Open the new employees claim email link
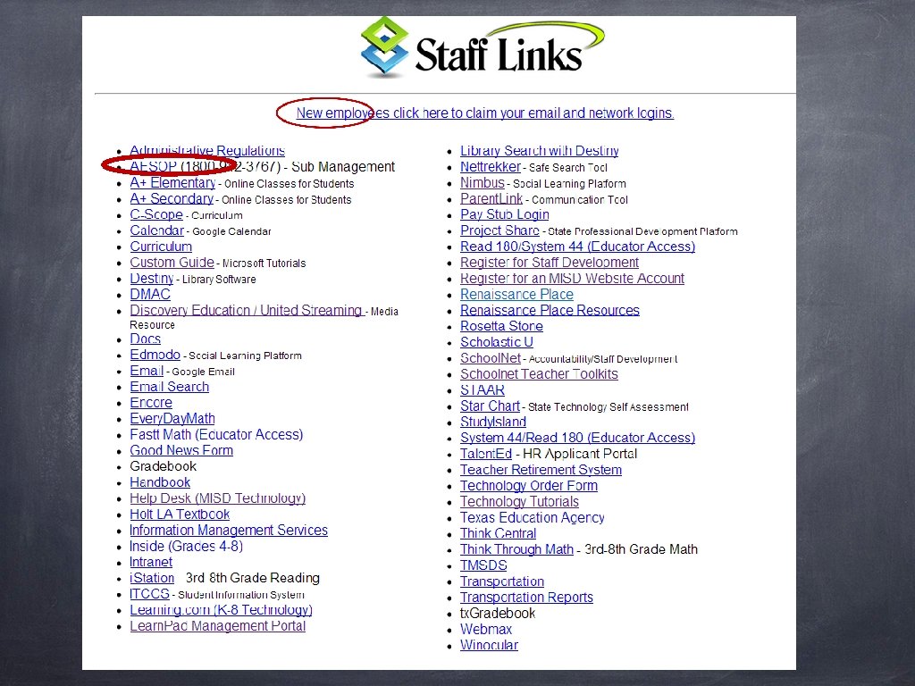This screenshot has height=686, width=915. coord(485,113)
